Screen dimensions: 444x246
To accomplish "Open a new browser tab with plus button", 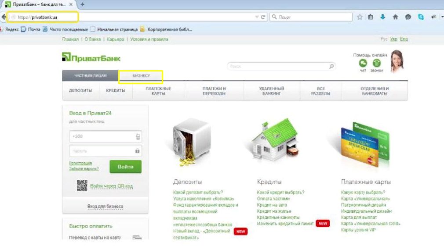I will click(x=82, y=4).
